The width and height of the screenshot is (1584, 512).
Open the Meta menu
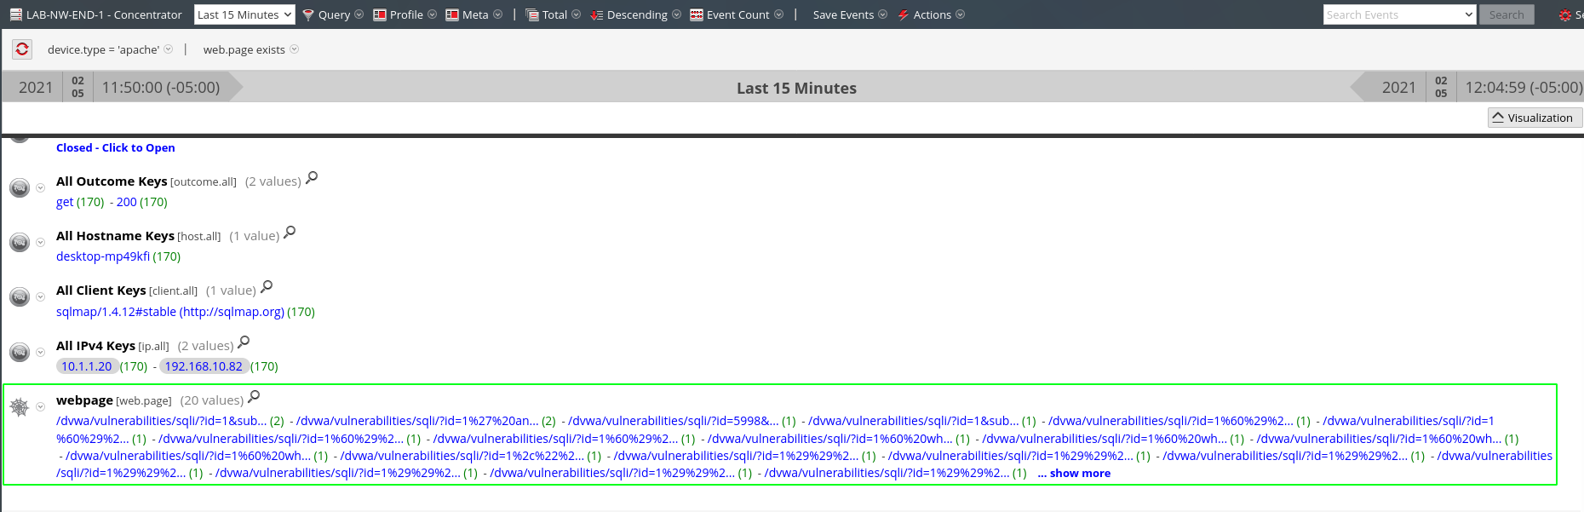tap(473, 14)
